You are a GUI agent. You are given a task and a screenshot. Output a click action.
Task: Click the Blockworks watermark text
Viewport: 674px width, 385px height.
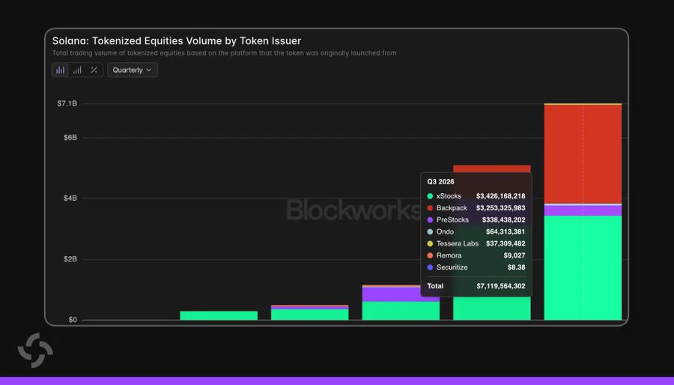(353, 210)
